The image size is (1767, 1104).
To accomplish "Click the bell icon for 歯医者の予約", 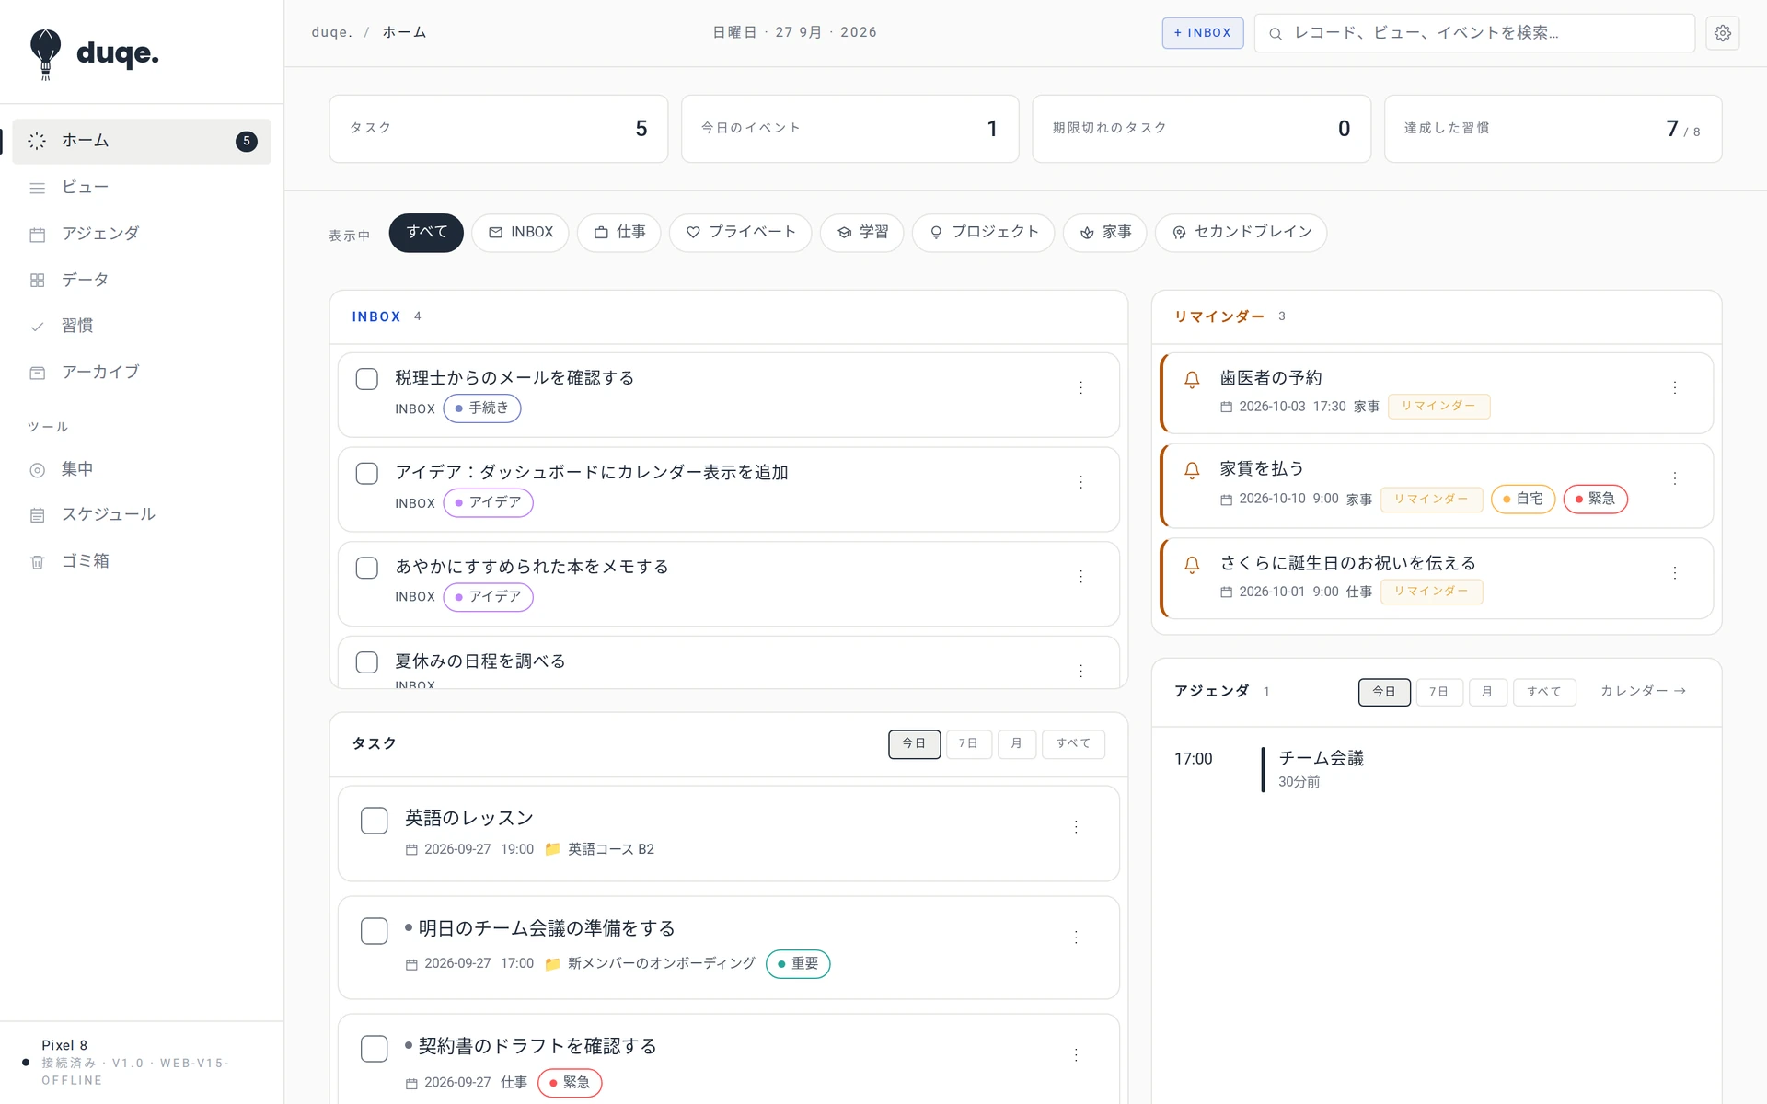I will (1192, 379).
